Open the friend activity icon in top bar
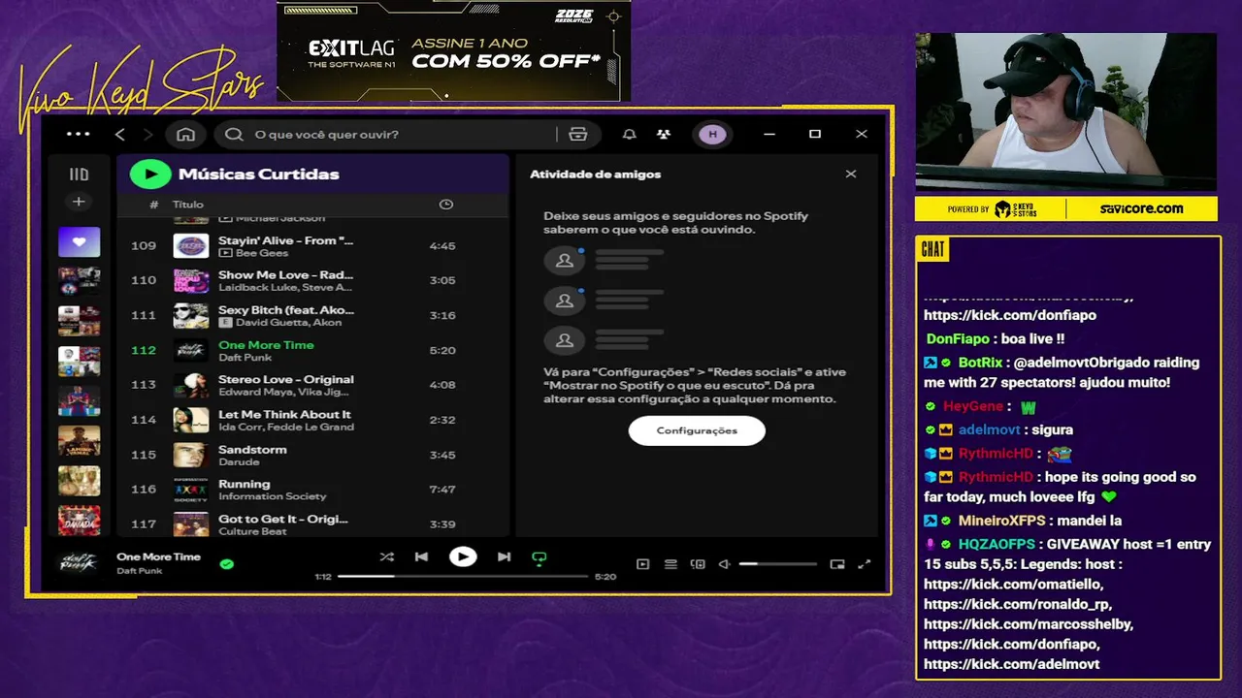Image resolution: width=1242 pixels, height=698 pixels. coord(663,134)
